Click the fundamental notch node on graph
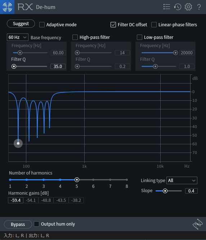Viewport: 206px width, 240px height. (18, 144)
